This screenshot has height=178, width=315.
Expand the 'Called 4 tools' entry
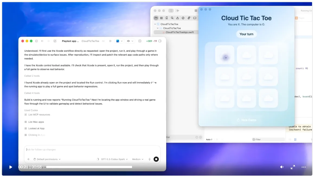[32, 93]
